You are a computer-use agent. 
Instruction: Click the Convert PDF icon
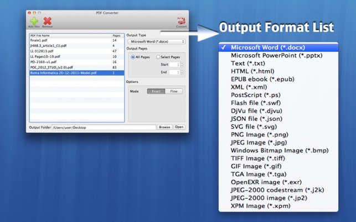[182, 20]
